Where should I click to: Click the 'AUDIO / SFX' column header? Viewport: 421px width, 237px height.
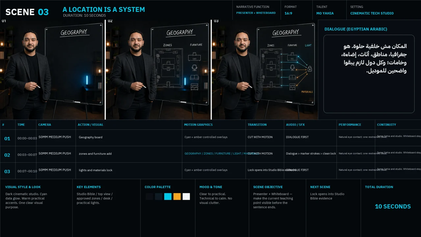click(x=295, y=125)
